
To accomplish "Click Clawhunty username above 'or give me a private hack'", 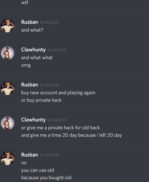I will point(33,120).
